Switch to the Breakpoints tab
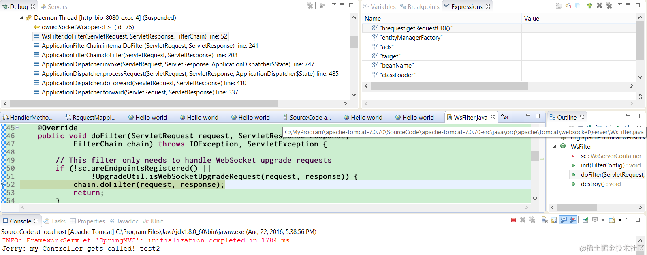 click(420, 7)
